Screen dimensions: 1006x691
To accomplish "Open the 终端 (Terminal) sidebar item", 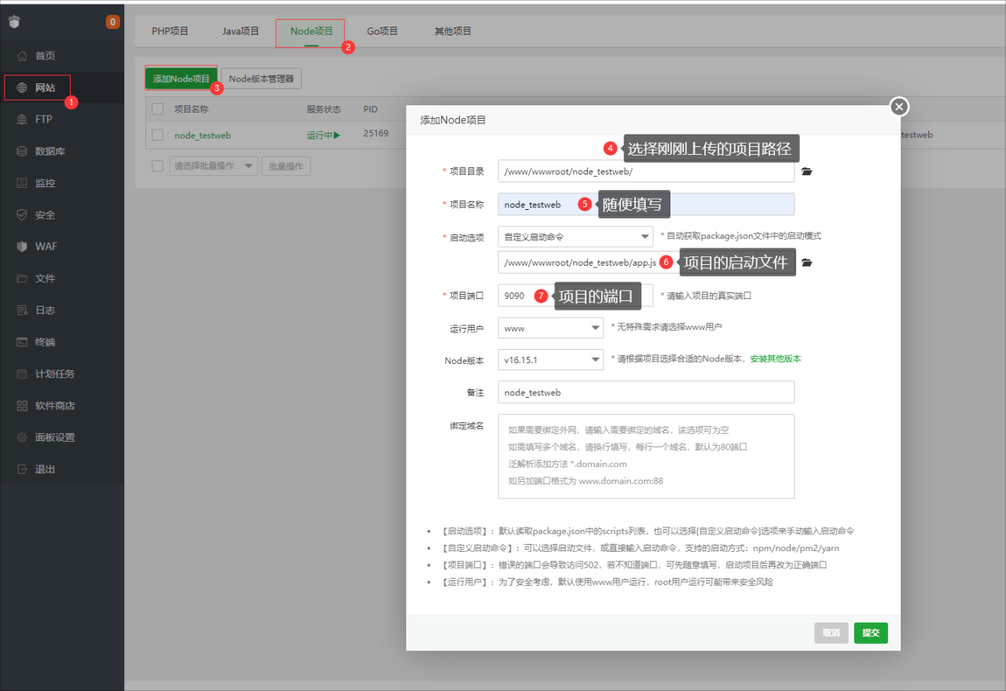I will [x=45, y=342].
